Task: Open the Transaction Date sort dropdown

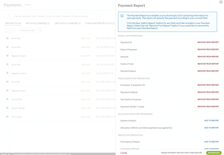Action: (27, 30)
